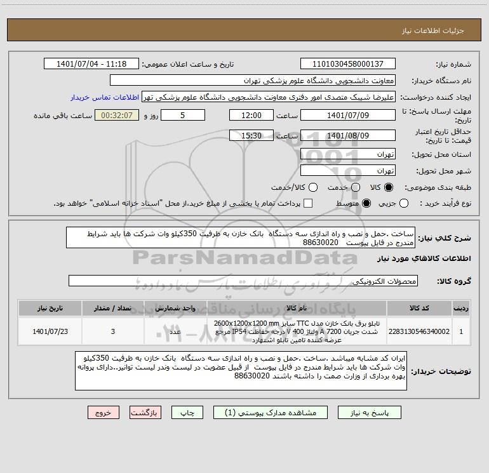Screen dimensions: 489x473
Task: Click the remaining time field 00:32:07
Action: [117, 115]
